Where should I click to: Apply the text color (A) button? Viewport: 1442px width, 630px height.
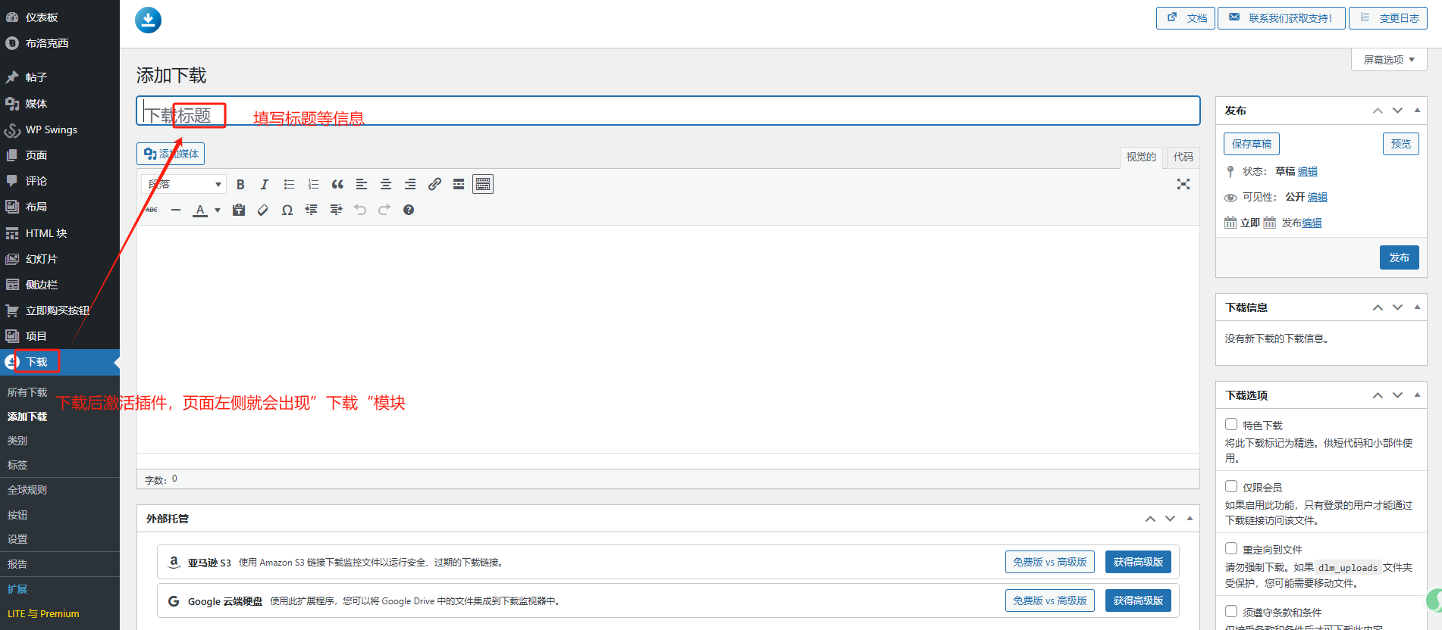[x=200, y=210]
